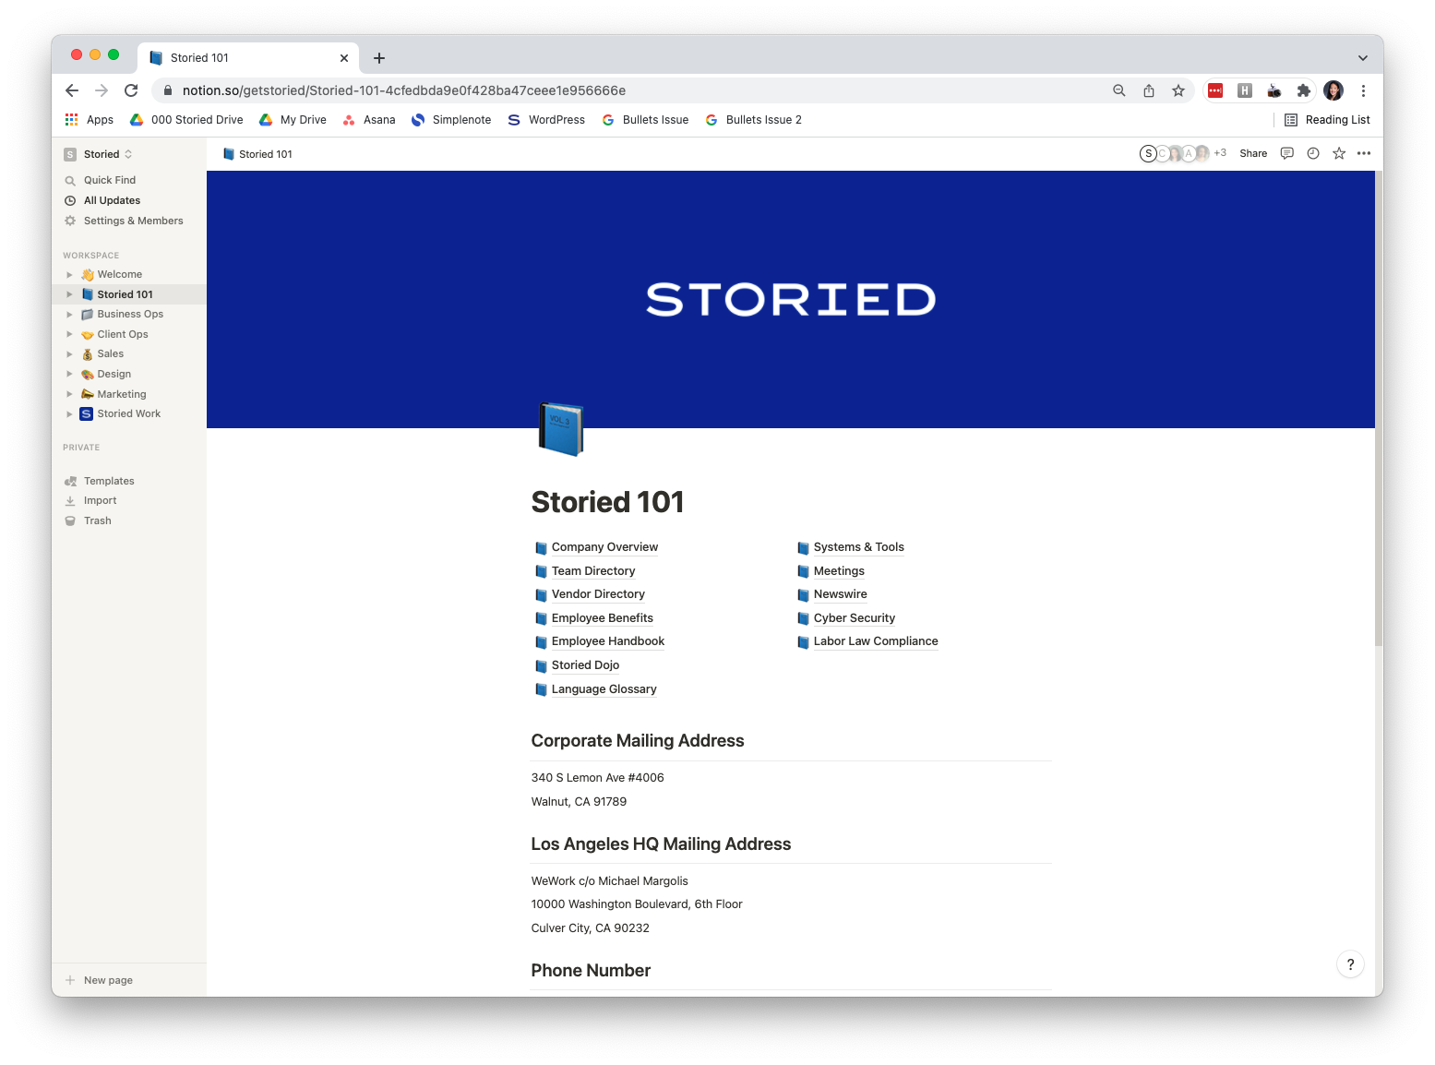Open Company Overview page link
Image resolution: width=1435 pixels, height=1065 pixels.
click(604, 547)
